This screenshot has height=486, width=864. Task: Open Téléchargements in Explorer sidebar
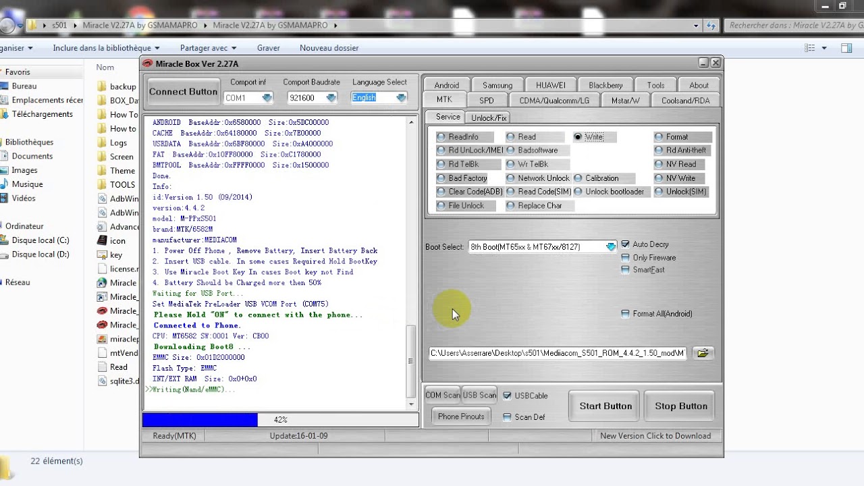(42, 114)
